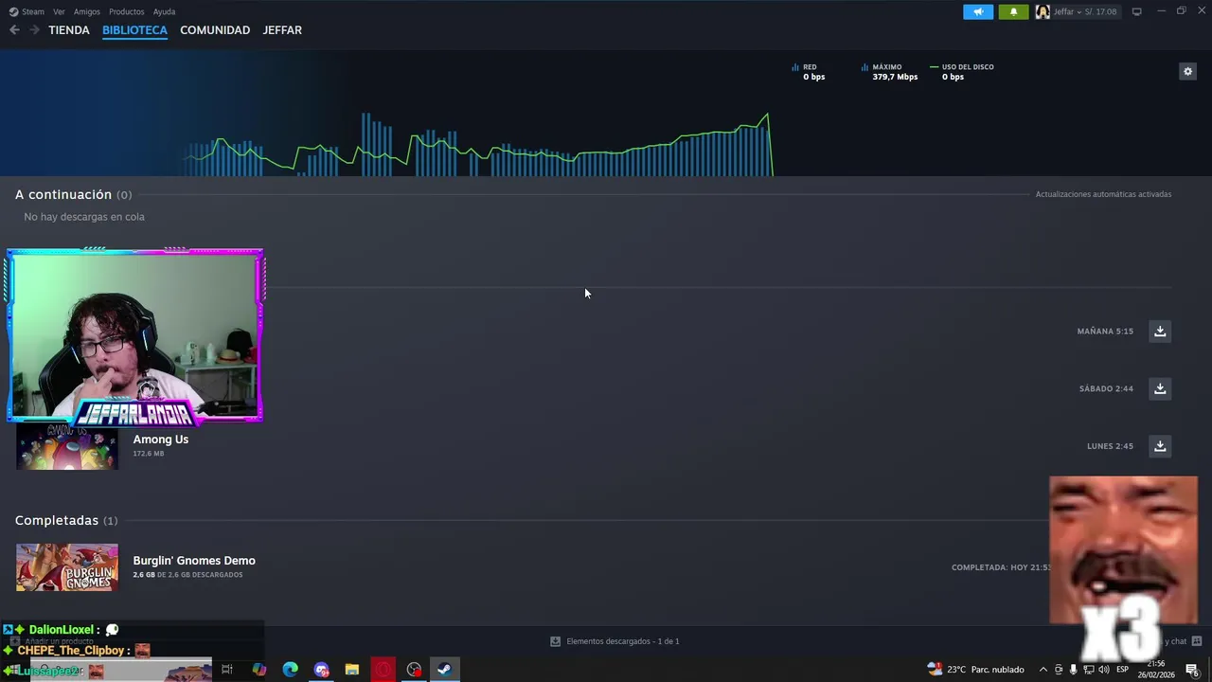
Task: Click the 'MAÑANA 5:15' scheduled time
Action: (1105, 332)
